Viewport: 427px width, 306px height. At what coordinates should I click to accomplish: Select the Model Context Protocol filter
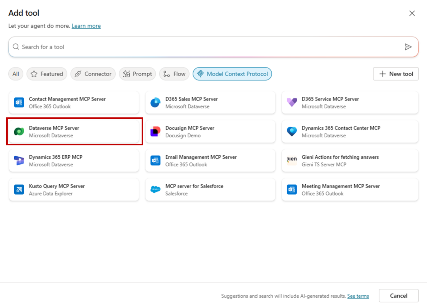point(232,74)
